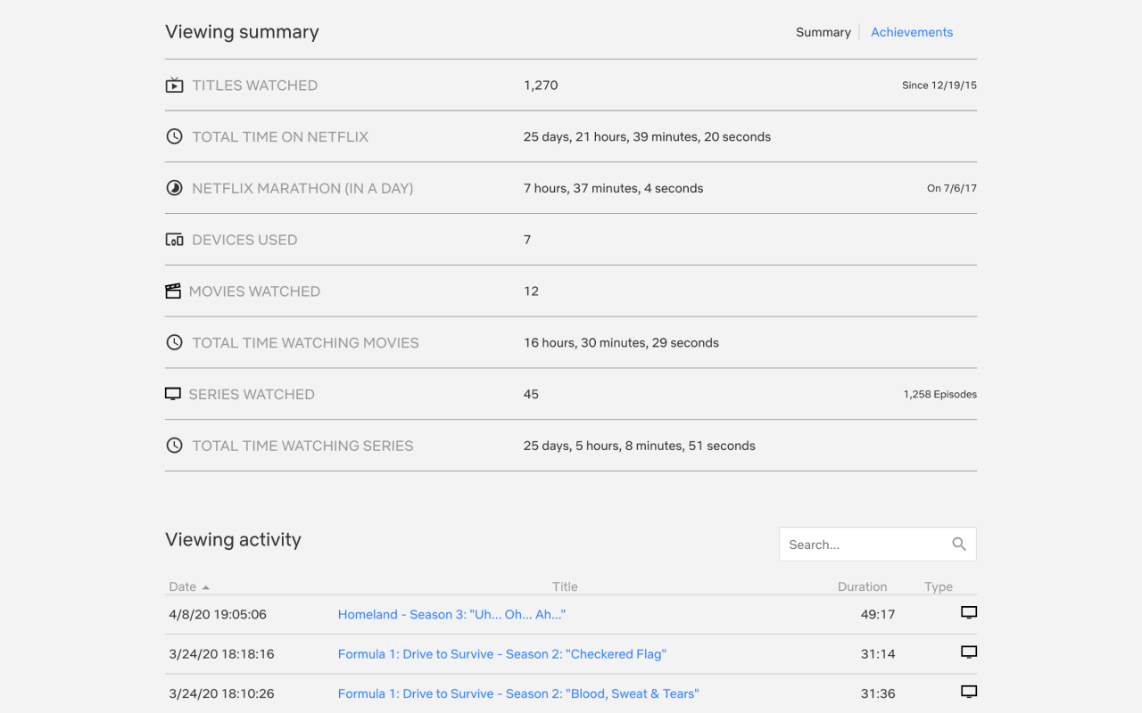Select the "On 7/6/17" marathon date

coord(952,188)
